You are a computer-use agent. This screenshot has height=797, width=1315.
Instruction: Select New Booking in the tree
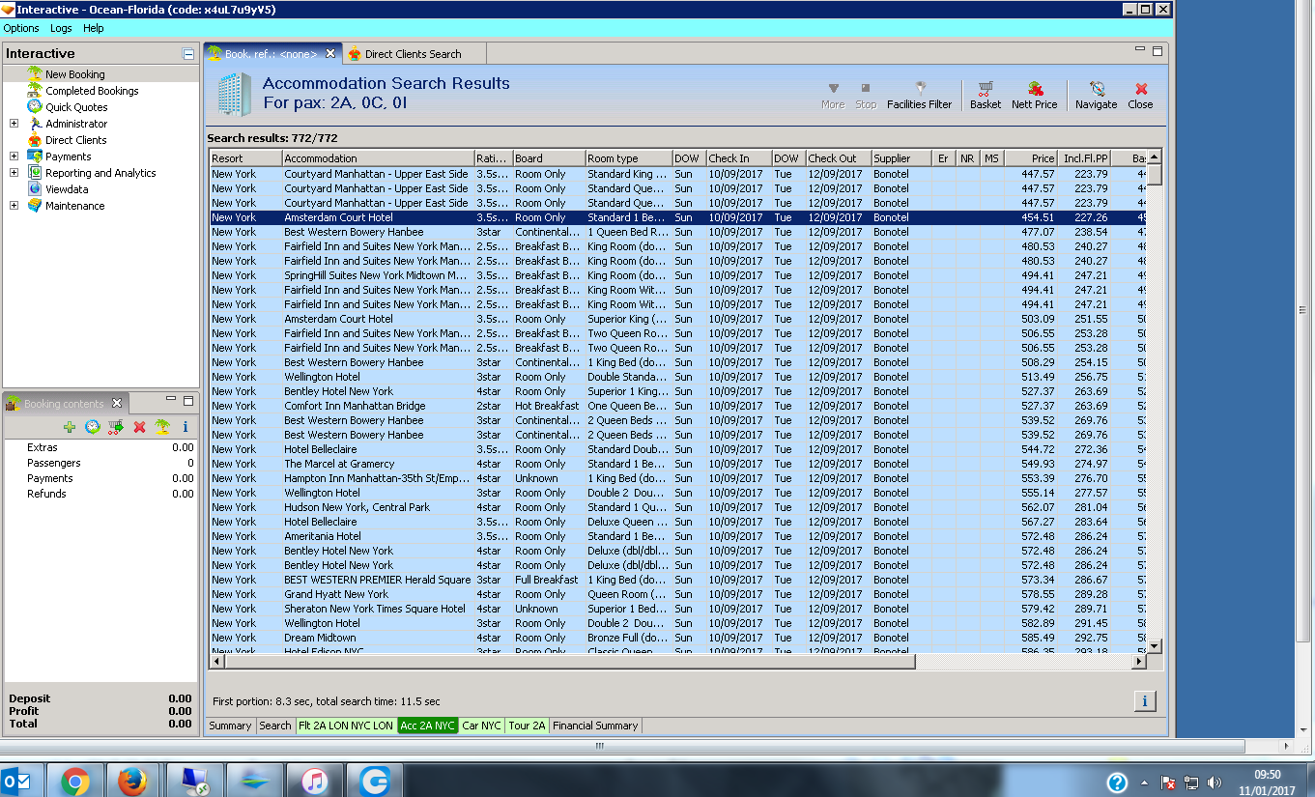[75, 74]
